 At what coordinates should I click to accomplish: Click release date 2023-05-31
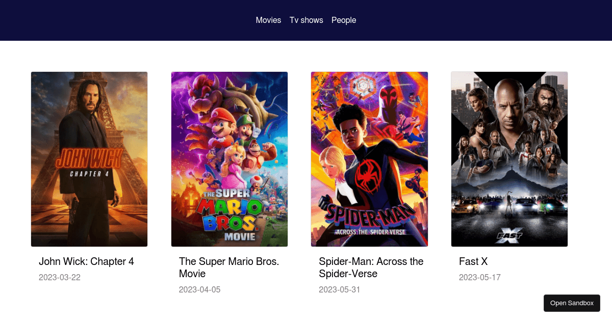(340, 290)
